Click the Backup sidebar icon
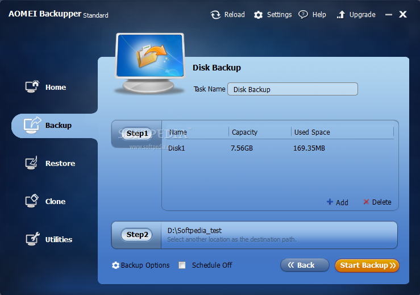 [32, 125]
